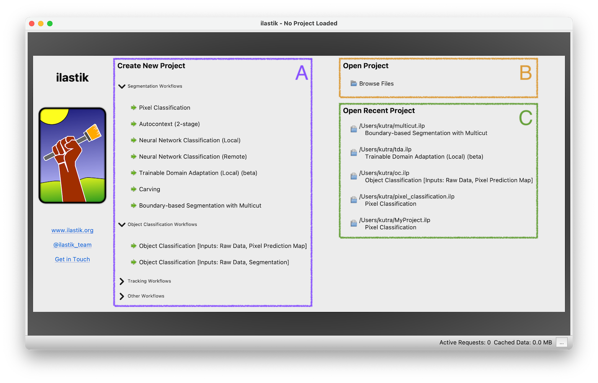The width and height of the screenshot is (598, 383).
Task: Click the ilastik fist-and-brush logo image
Action: [x=72, y=155]
